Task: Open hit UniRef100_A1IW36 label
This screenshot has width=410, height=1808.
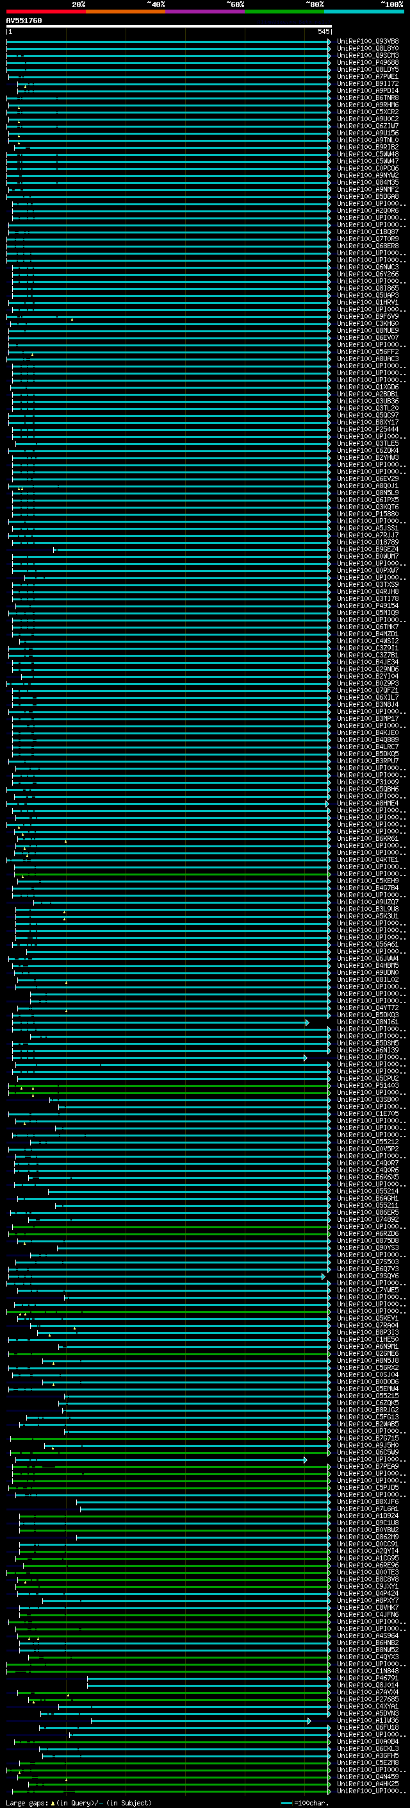Action: [368, 1721]
